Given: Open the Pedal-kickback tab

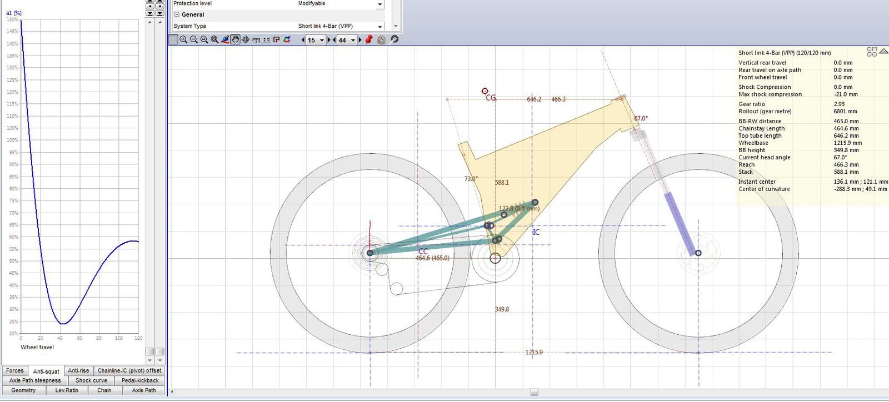Looking at the screenshot, I should click(x=140, y=381).
